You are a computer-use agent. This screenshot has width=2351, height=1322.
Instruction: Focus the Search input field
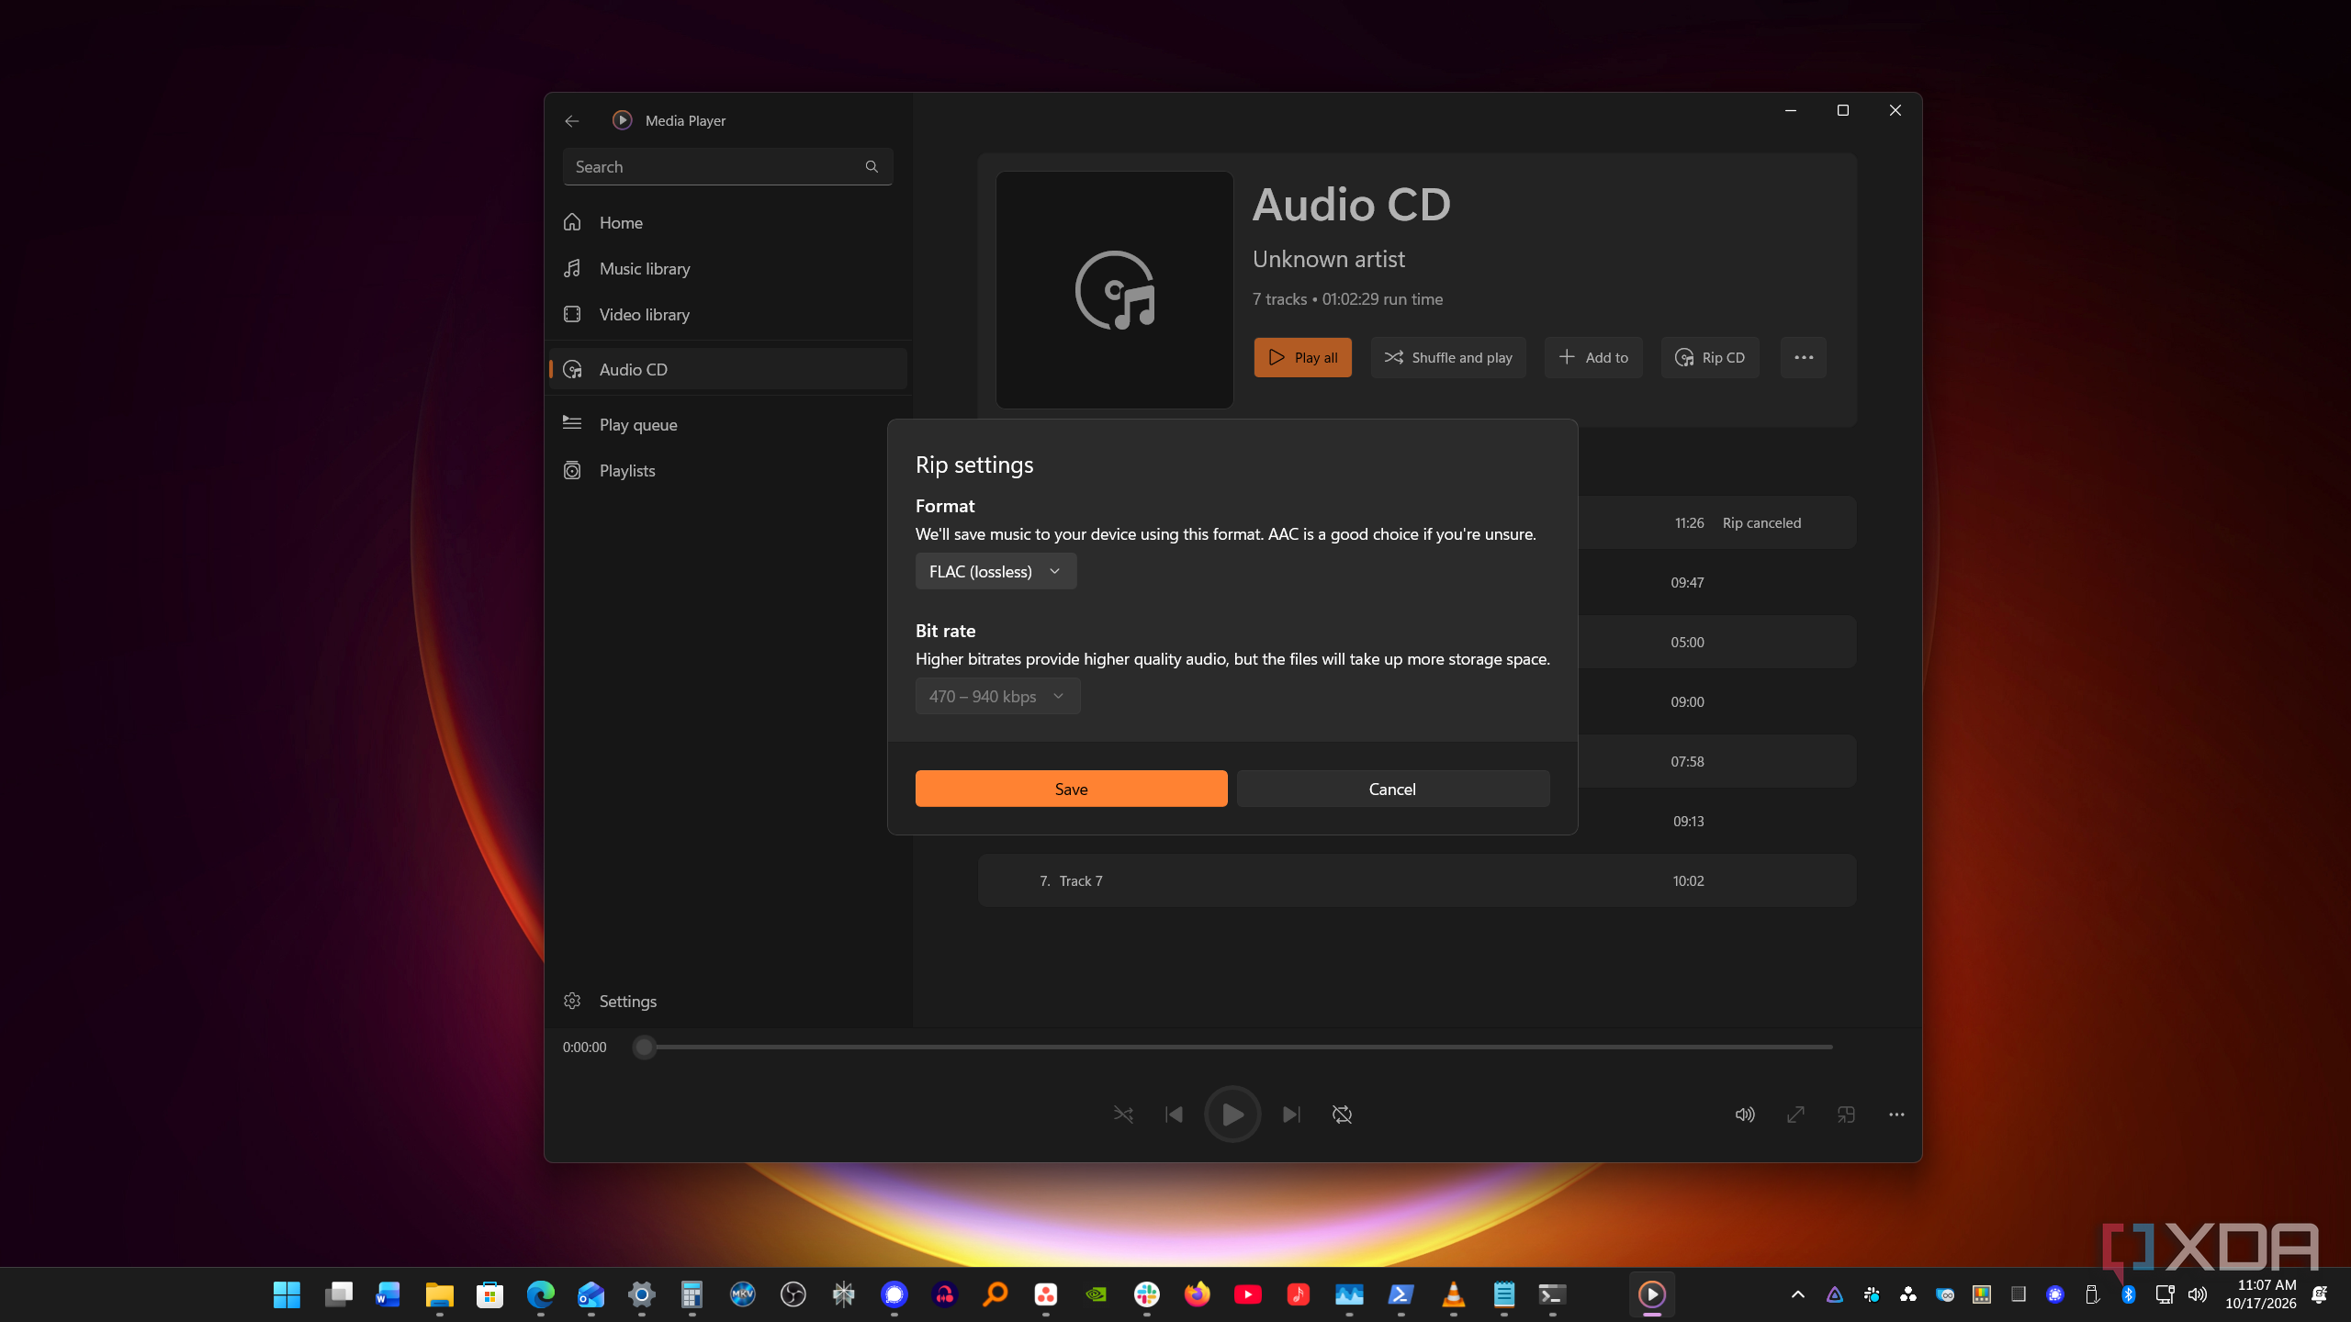pos(727,166)
